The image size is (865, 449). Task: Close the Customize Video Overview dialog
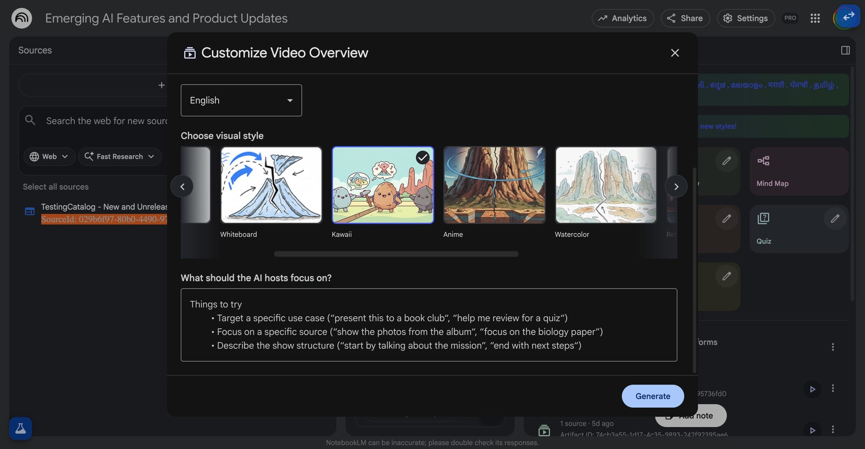pos(675,53)
